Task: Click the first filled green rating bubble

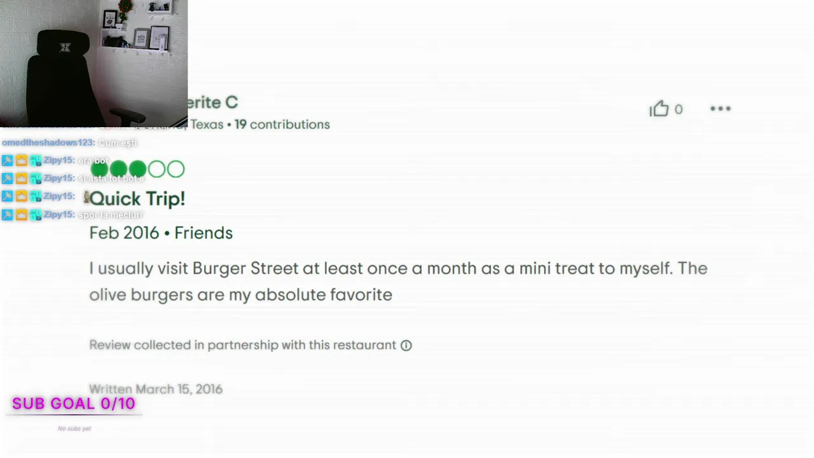Action: pyautogui.click(x=100, y=169)
